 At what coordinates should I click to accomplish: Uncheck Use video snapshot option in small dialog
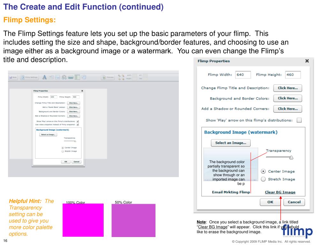point(78,125)
